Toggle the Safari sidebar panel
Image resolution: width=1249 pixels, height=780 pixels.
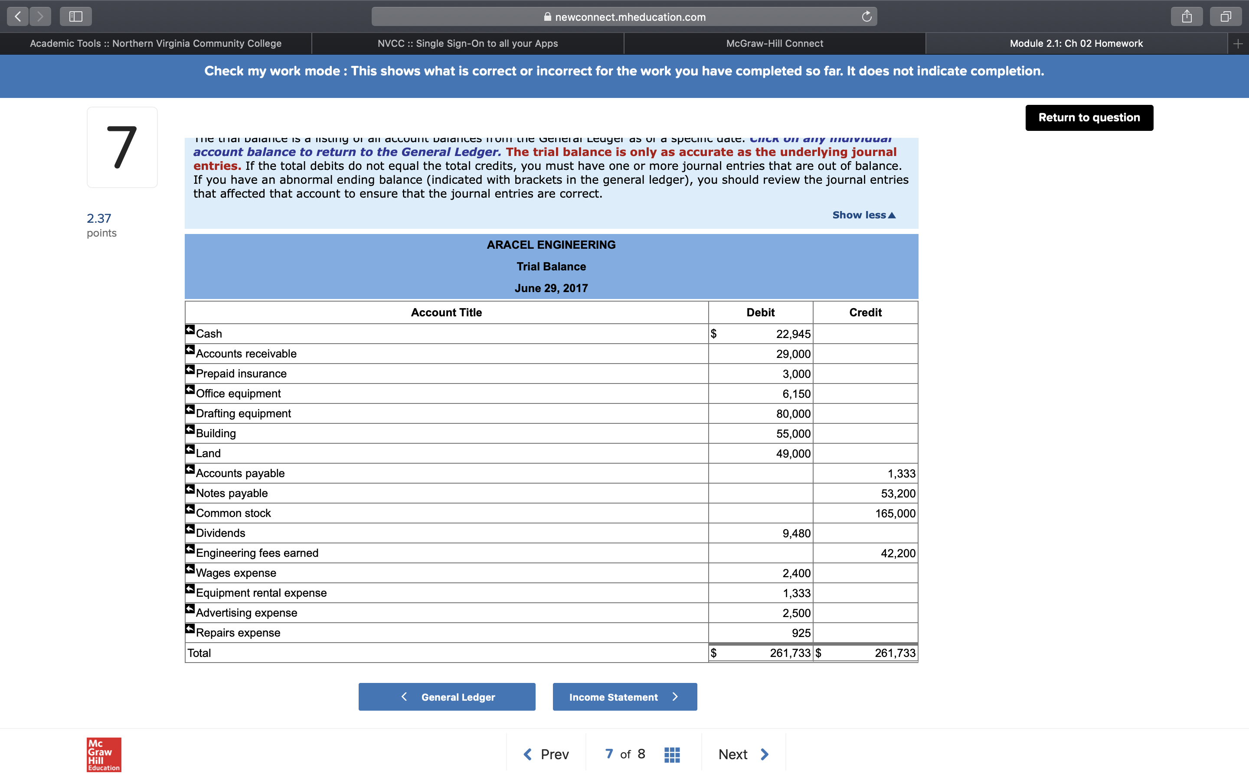tap(75, 16)
